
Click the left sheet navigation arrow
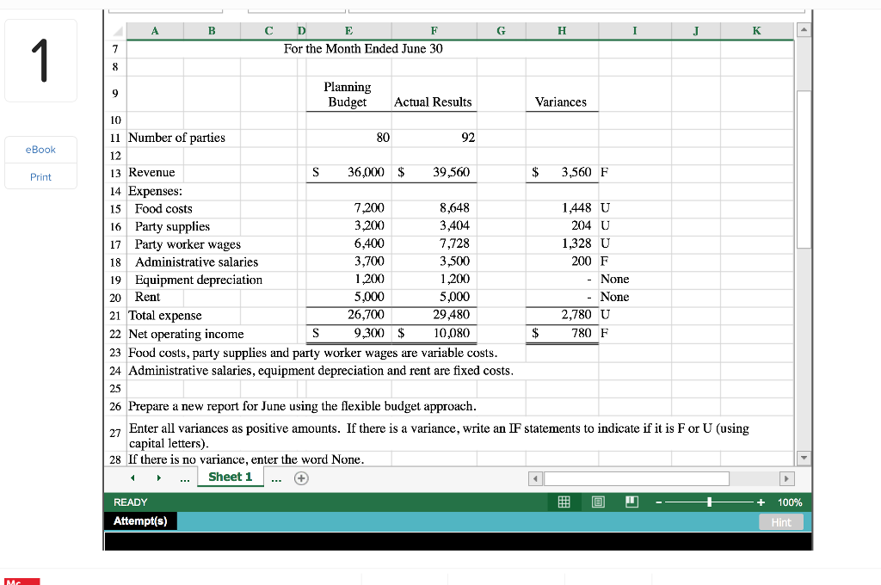click(x=132, y=477)
